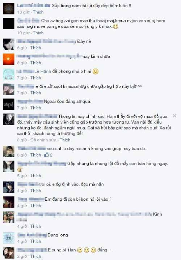Like the 'Đây nè' comment

tap(36, 48)
